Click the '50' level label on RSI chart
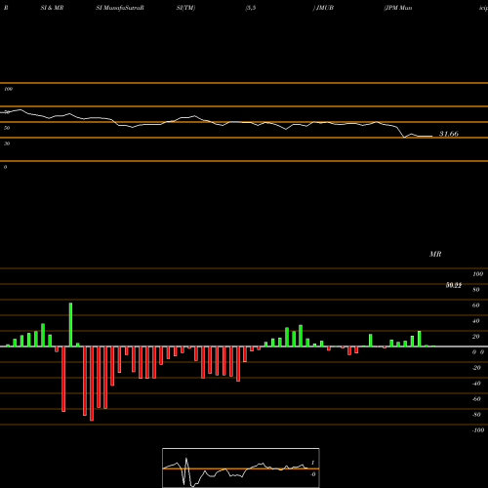Image resolution: width=488 pixels, height=488 pixels. point(7,128)
